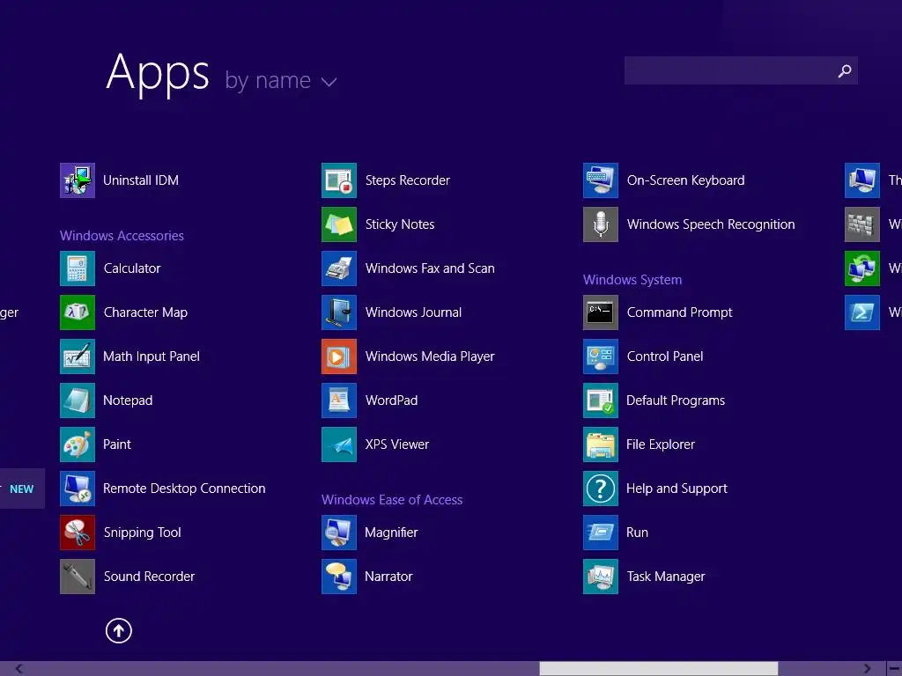Select the File Explorer text label
The image size is (902, 676).
661,445
